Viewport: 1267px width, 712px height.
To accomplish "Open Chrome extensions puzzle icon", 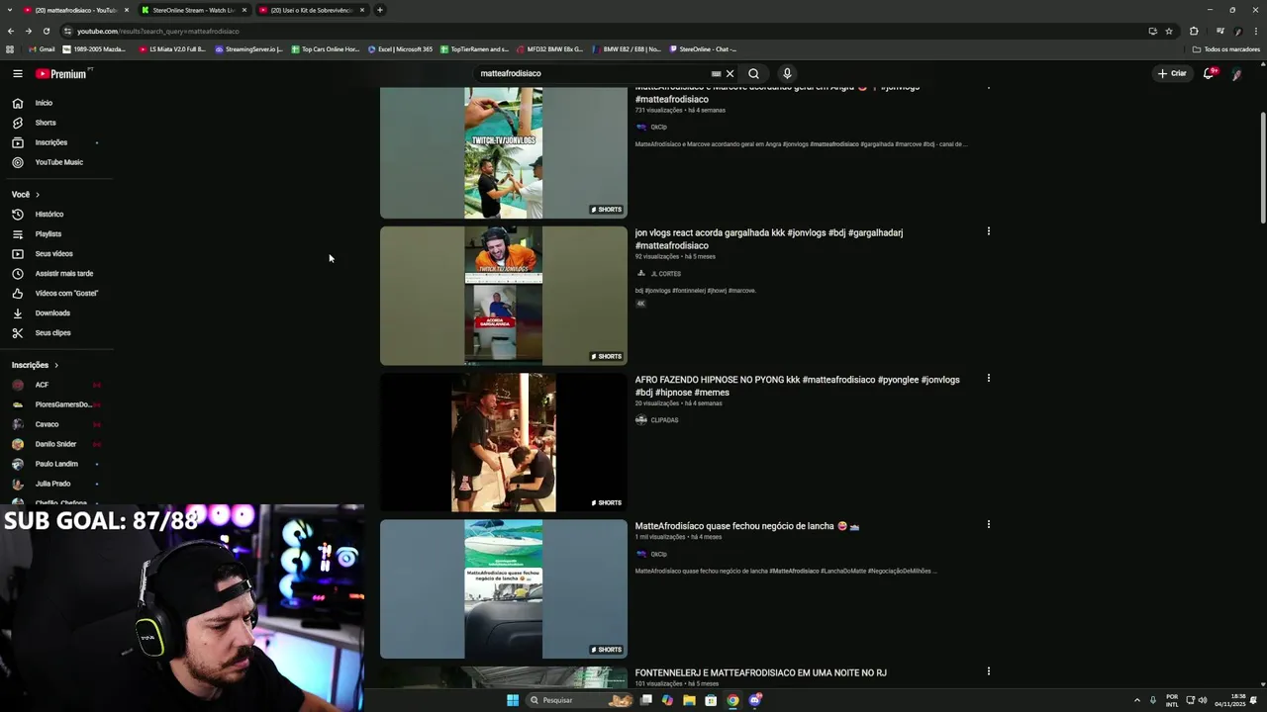I will coord(1194,31).
